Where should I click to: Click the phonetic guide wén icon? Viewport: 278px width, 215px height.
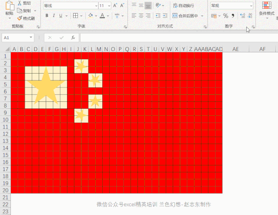[x=117, y=16]
